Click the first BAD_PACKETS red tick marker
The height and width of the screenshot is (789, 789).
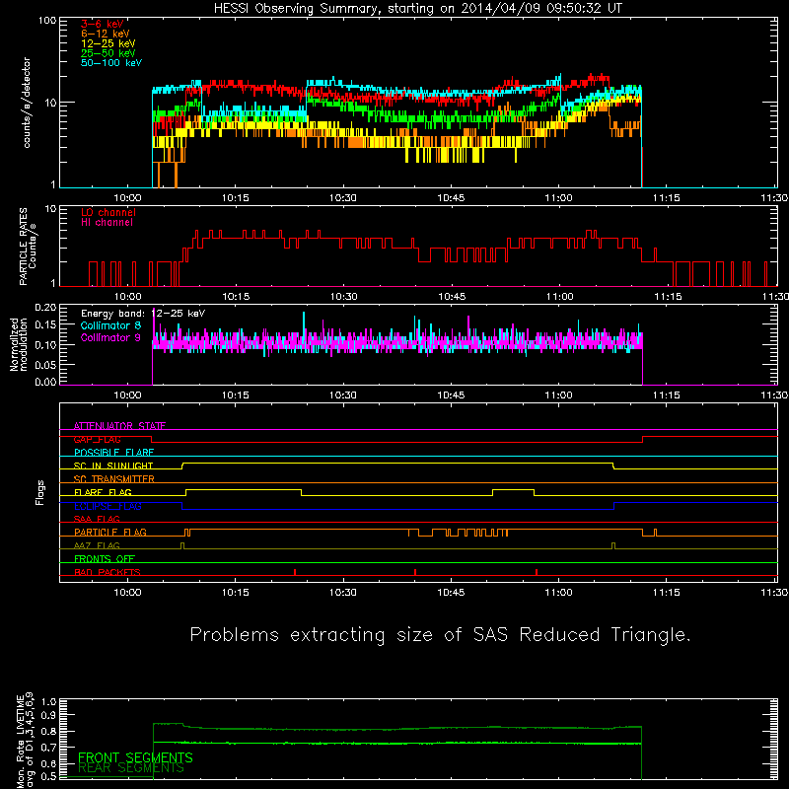295,572
